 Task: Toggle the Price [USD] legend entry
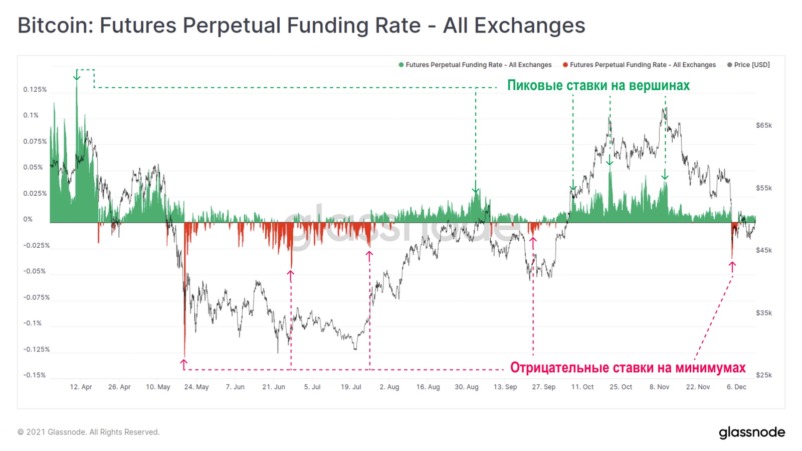[748, 65]
